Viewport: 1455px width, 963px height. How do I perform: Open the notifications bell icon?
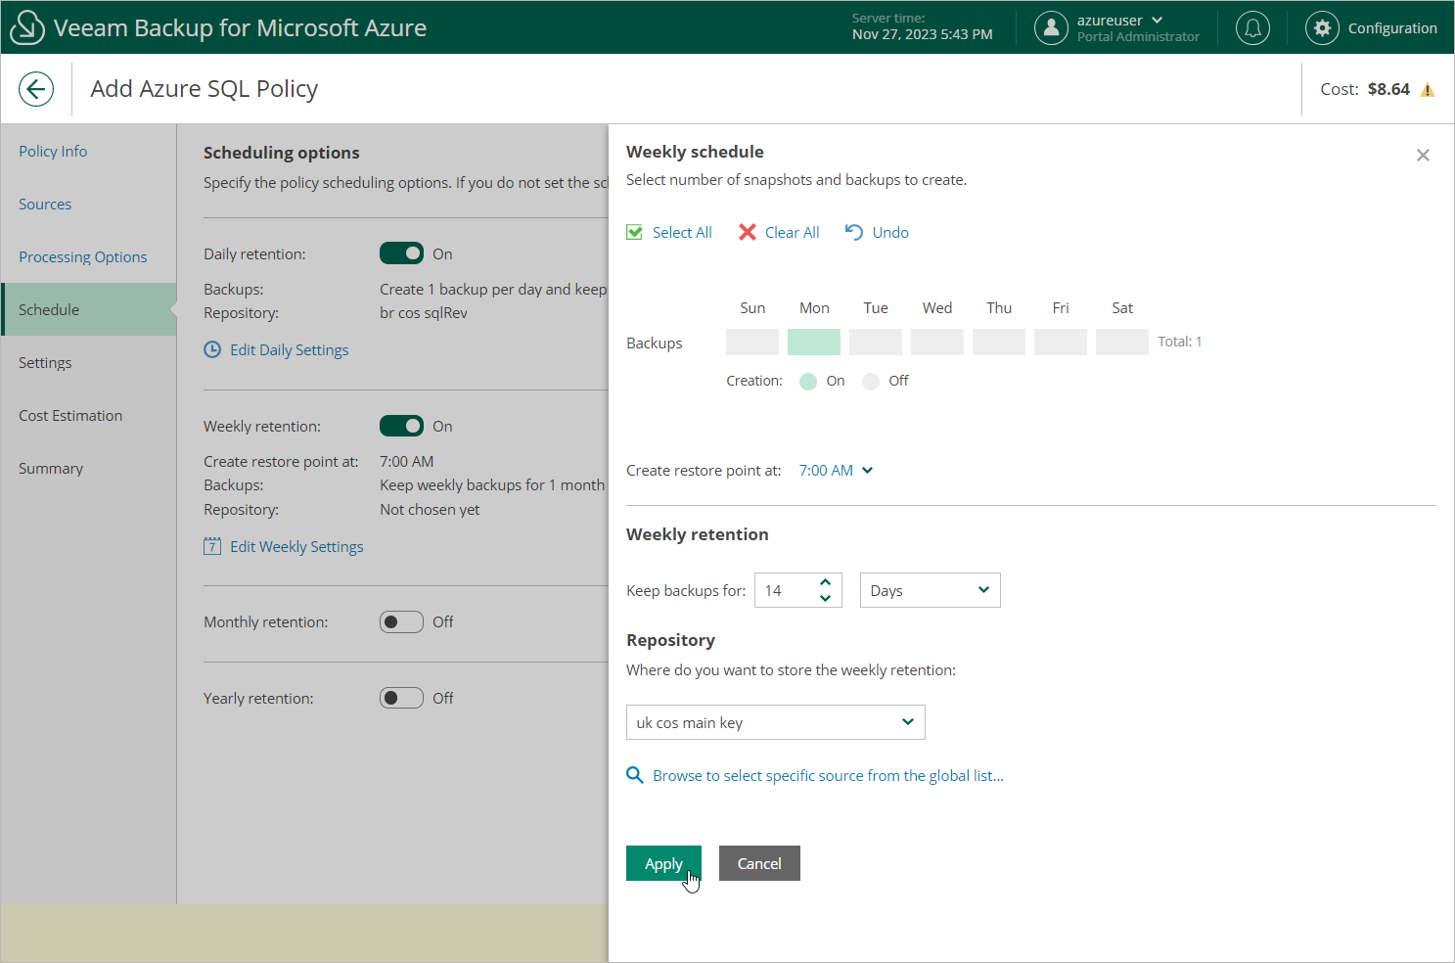point(1252,28)
